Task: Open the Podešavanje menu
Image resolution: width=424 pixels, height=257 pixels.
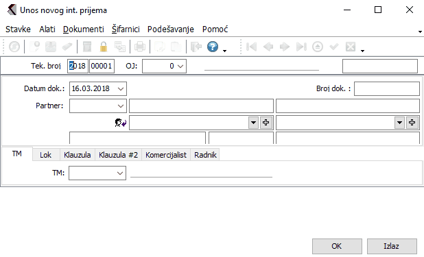Action: 171,29
